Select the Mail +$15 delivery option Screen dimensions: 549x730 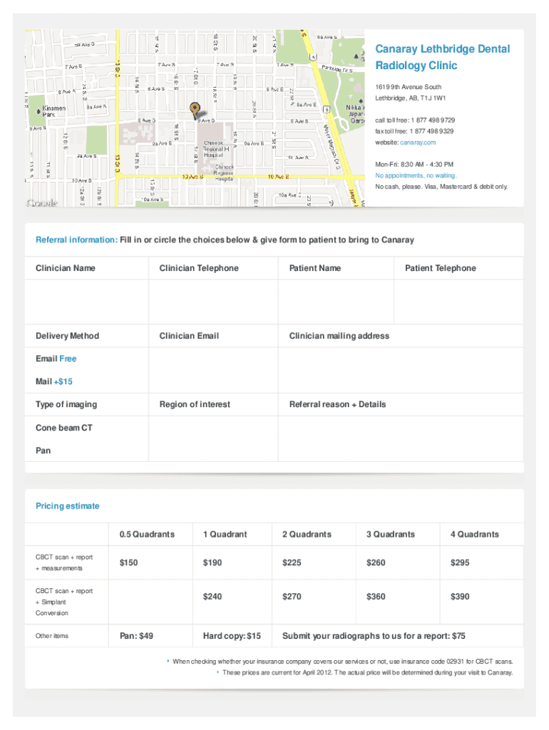tap(54, 381)
